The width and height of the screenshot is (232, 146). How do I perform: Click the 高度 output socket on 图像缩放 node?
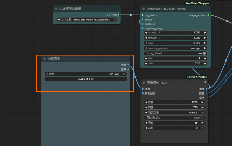coord(206,98)
